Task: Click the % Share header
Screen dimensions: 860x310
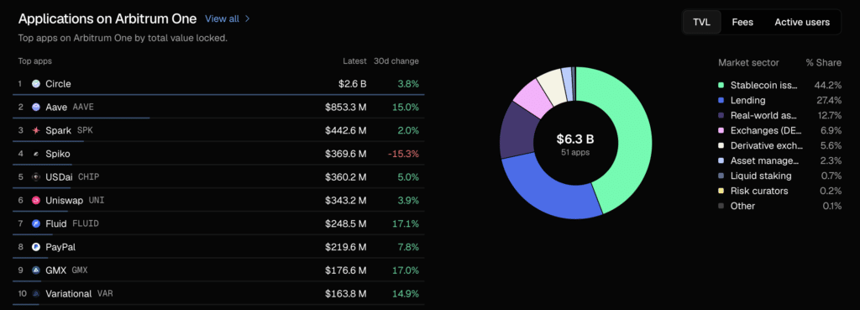Action: coord(823,62)
